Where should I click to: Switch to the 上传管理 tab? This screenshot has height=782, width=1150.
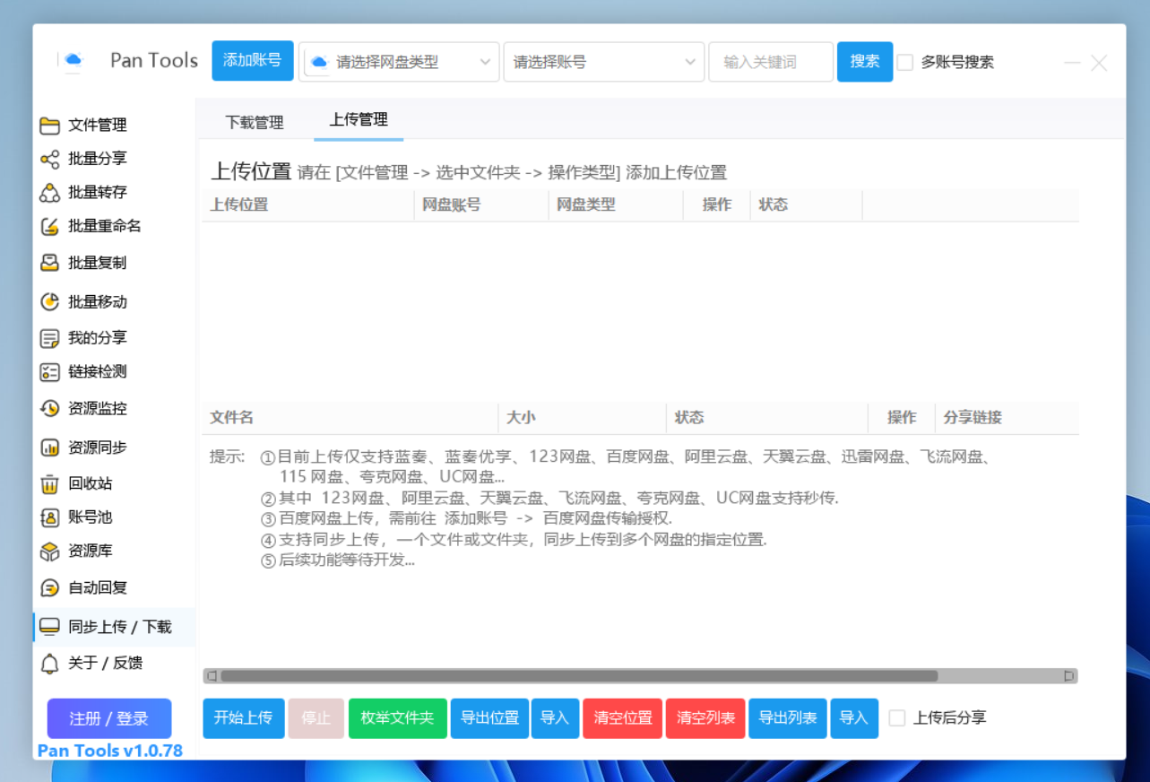pos(358,121)
